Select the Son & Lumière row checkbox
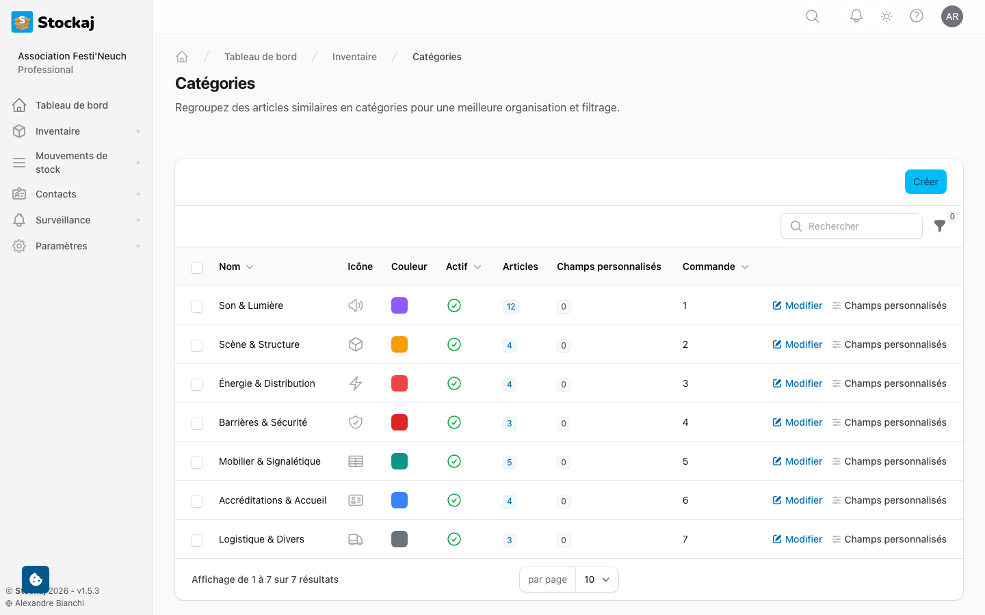The image size is (985, 615). coord(197,307)
